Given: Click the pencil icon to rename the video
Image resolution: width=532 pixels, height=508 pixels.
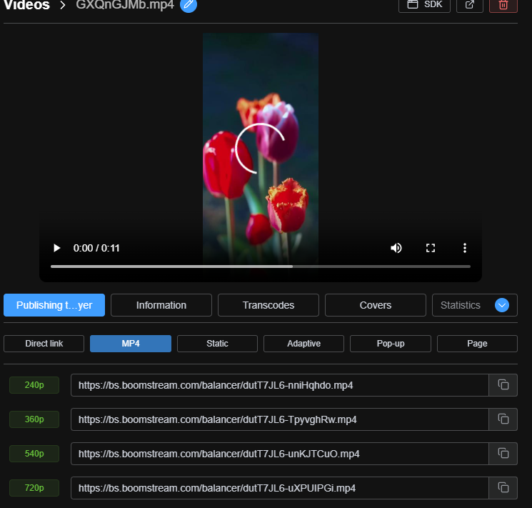Looking at the screenshot, I should coord(189,4).
